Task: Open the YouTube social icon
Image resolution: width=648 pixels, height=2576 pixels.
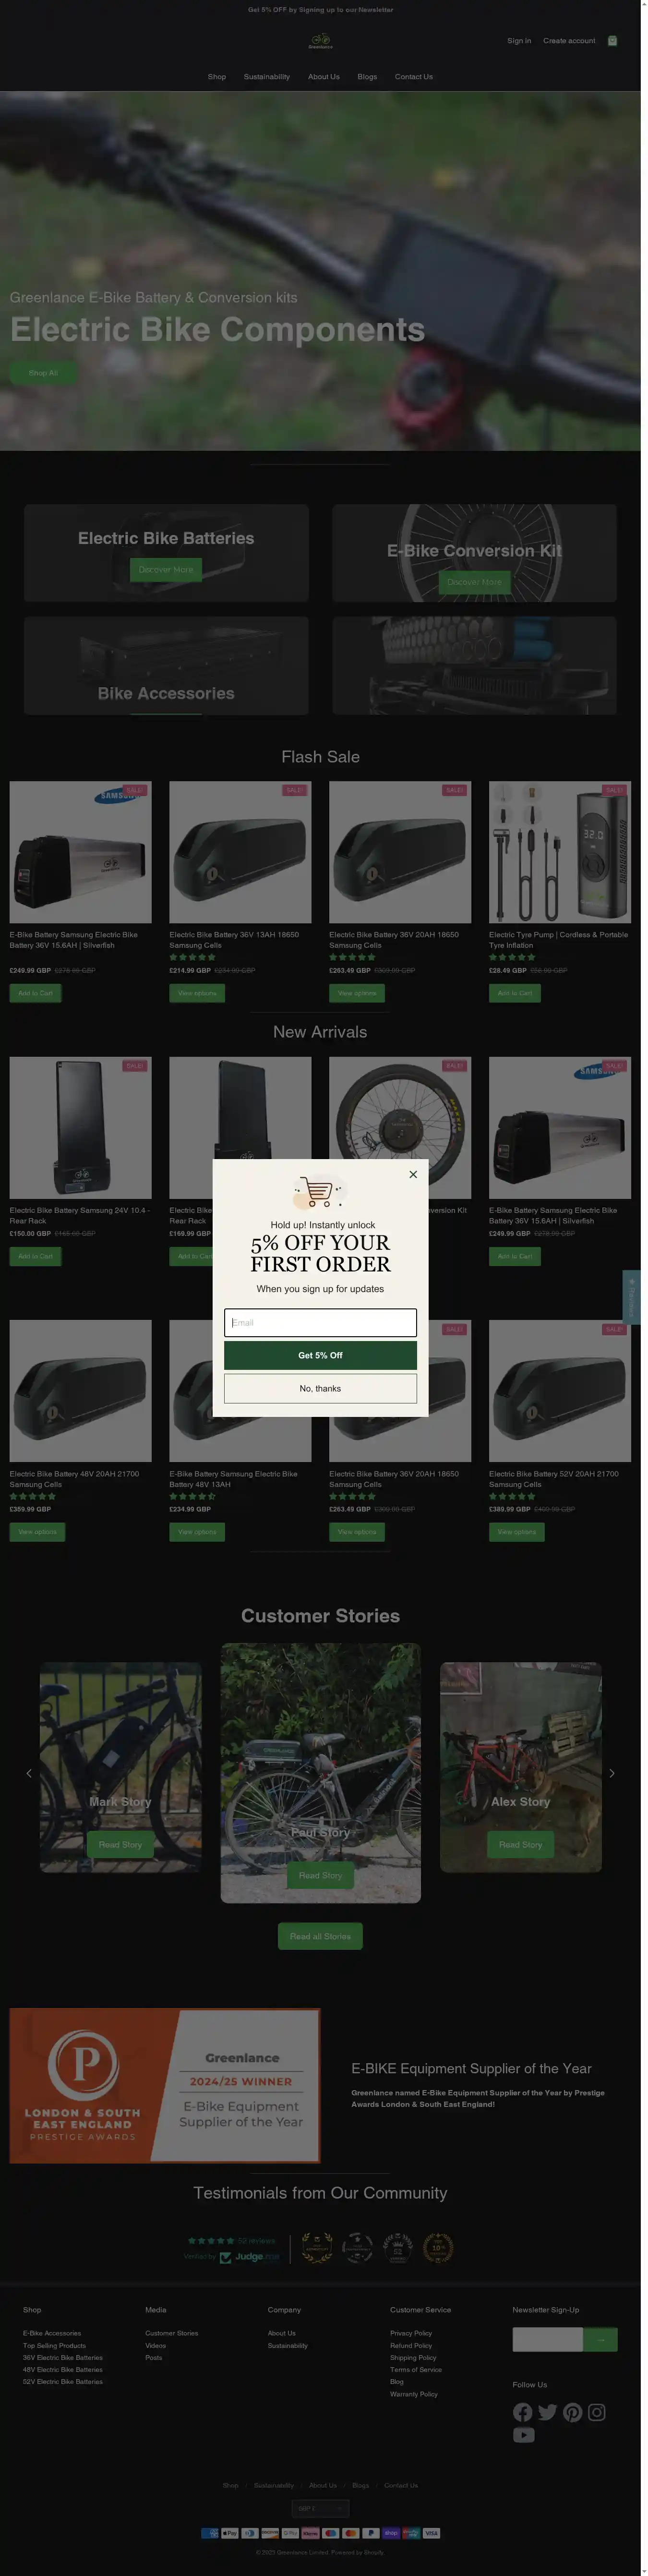Action: [523, 2435]
